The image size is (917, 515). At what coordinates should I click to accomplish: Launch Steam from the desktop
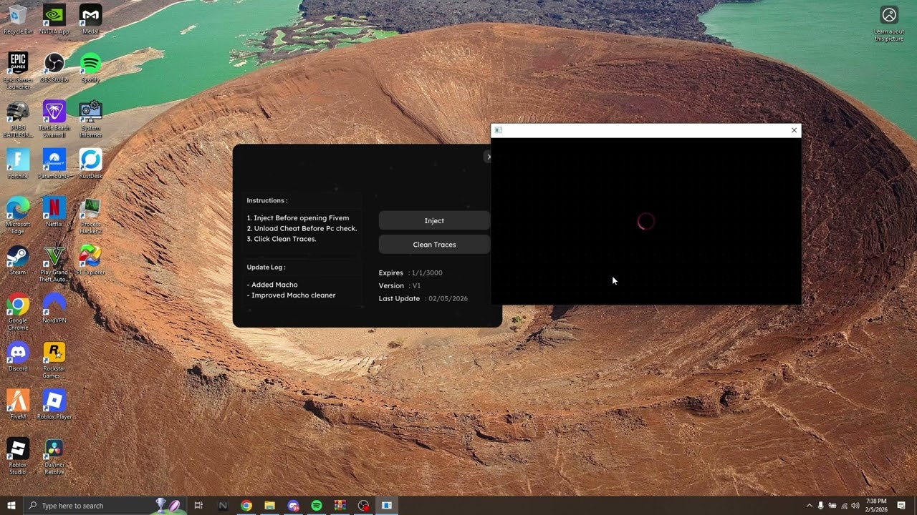[x=18, y=260]
